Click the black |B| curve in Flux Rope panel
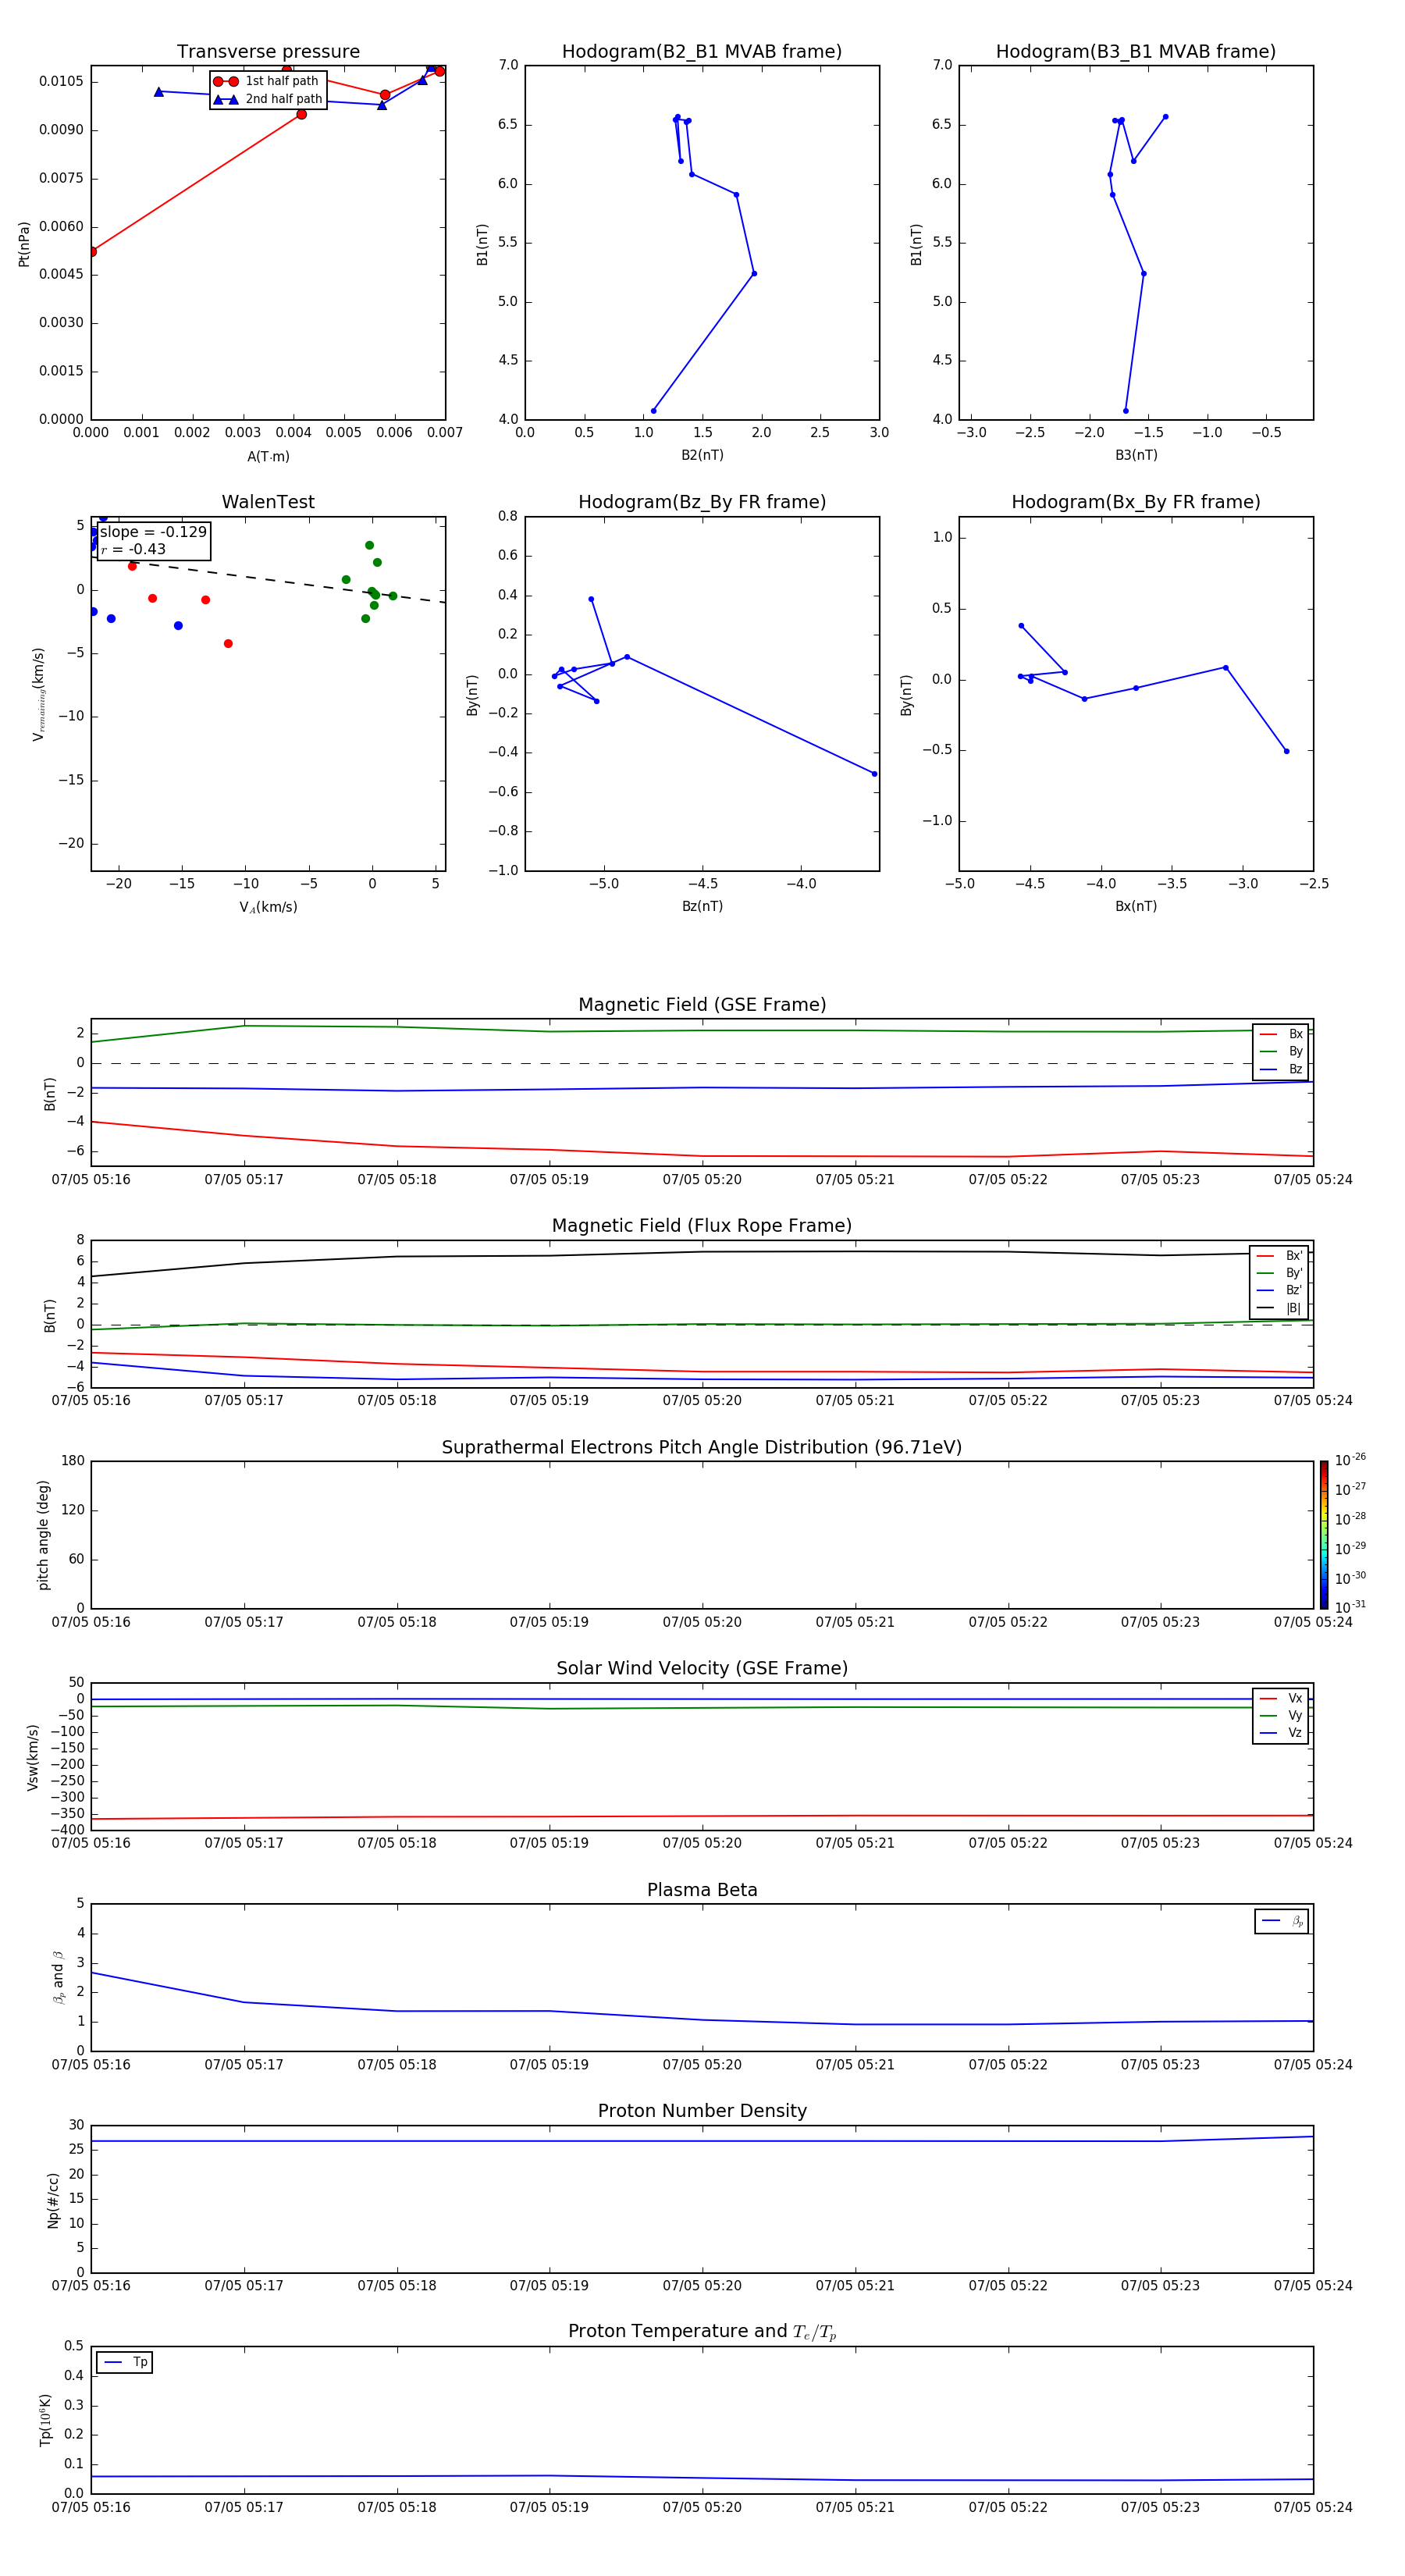Viewport: 1405px width, 2576px height. pos(702,1252)
